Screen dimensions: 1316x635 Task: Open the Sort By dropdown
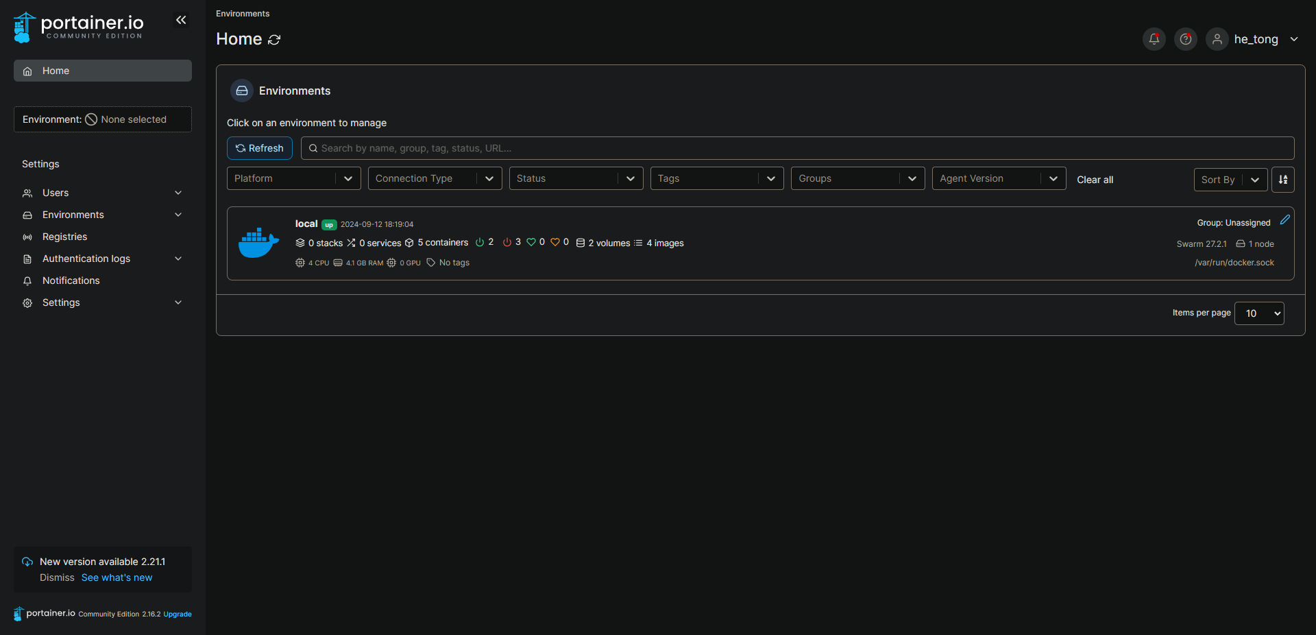tap(1230, 180)
